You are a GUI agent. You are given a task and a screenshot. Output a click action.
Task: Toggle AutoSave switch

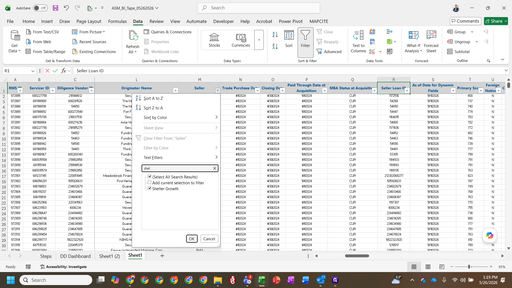click(x=40, y=8)
